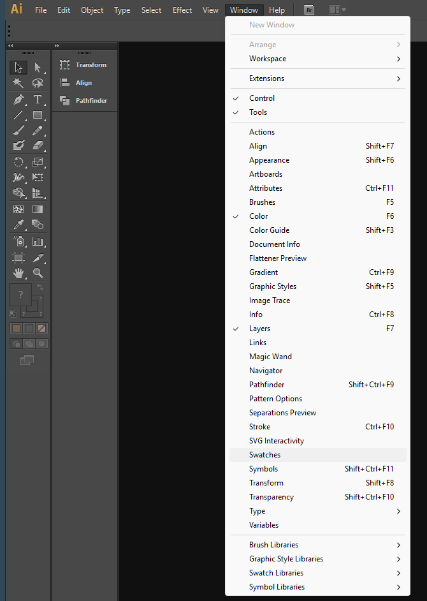Expand the Extensions submenu
The width and height of the screenshot is (427, 601).
point(317,78)
